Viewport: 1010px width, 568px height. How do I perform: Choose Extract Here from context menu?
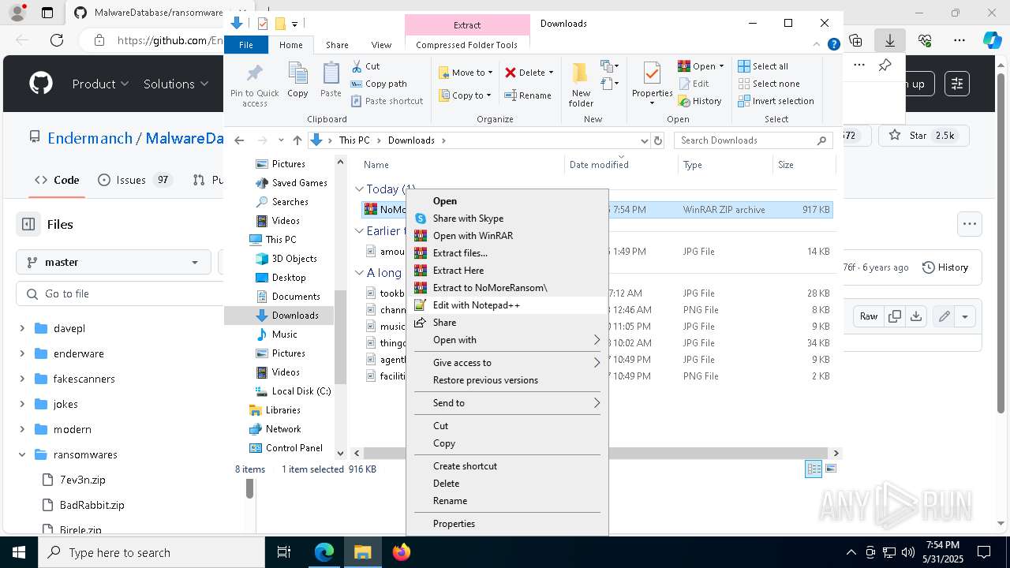pyautogui.click(x=506, y=271)
